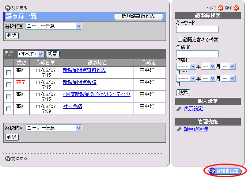This screenshot has width=250, height=177.
Task: Click pencil icon beside 表示設定
Action: [x=179, y=109]
